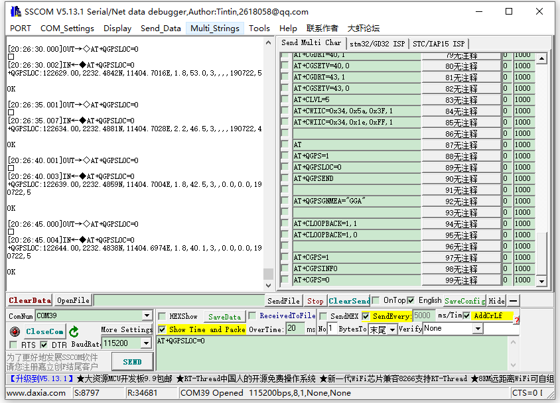Uncheck the DTR checkbox
Screen dimensions: 560x403
coord(44,345)
